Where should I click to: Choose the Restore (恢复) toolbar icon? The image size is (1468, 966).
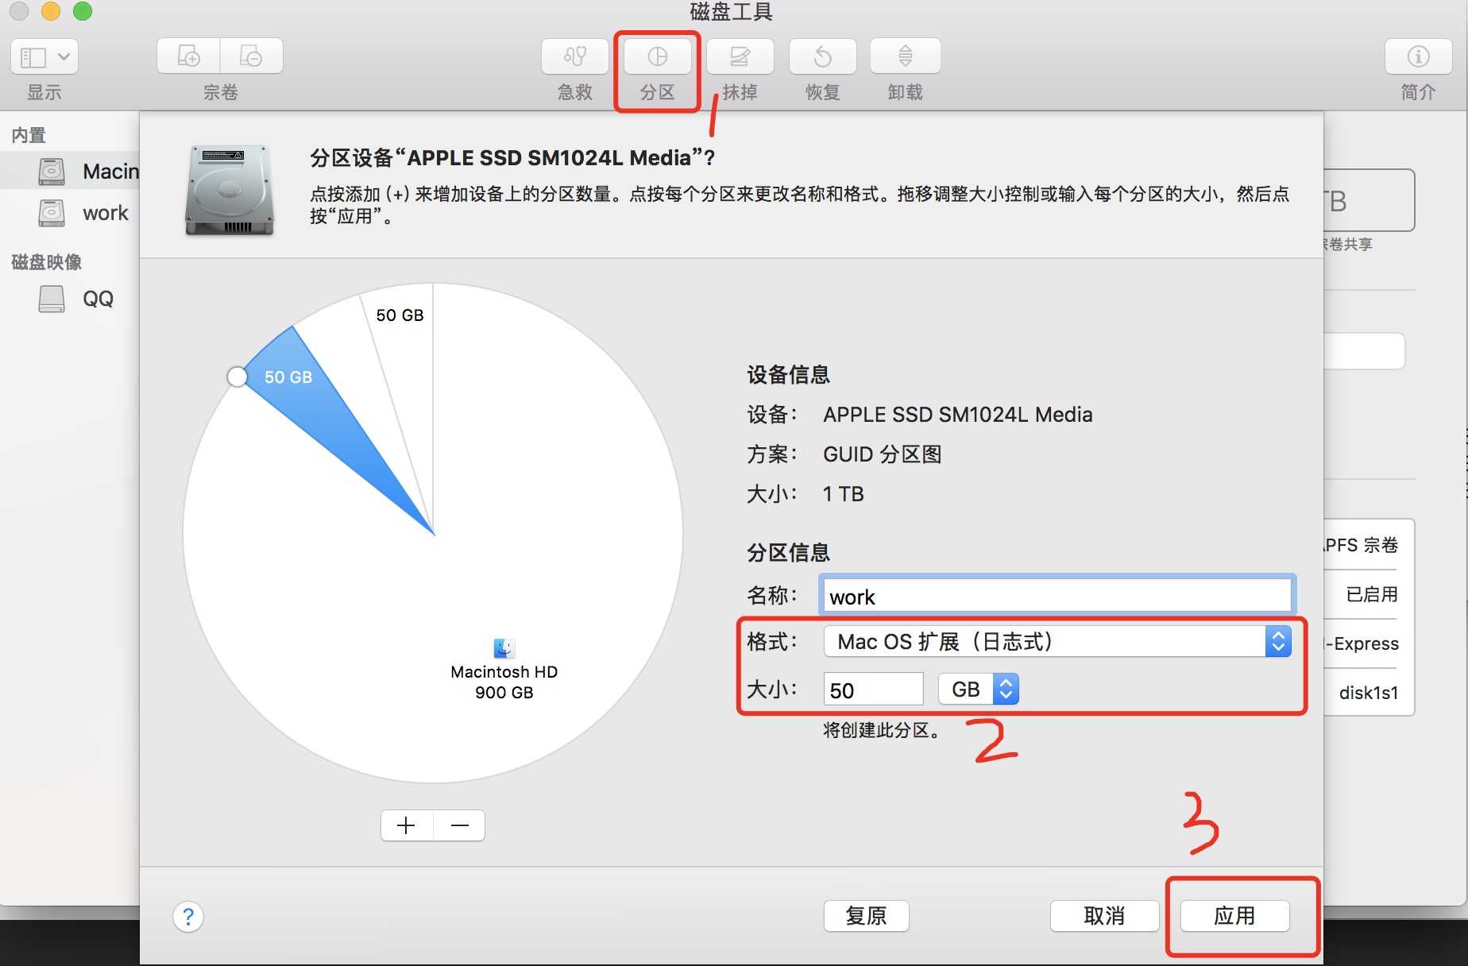823,56
